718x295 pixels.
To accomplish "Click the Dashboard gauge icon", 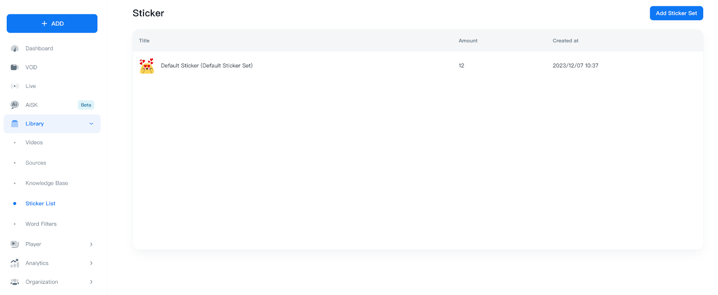I will (x=15, y=48).
